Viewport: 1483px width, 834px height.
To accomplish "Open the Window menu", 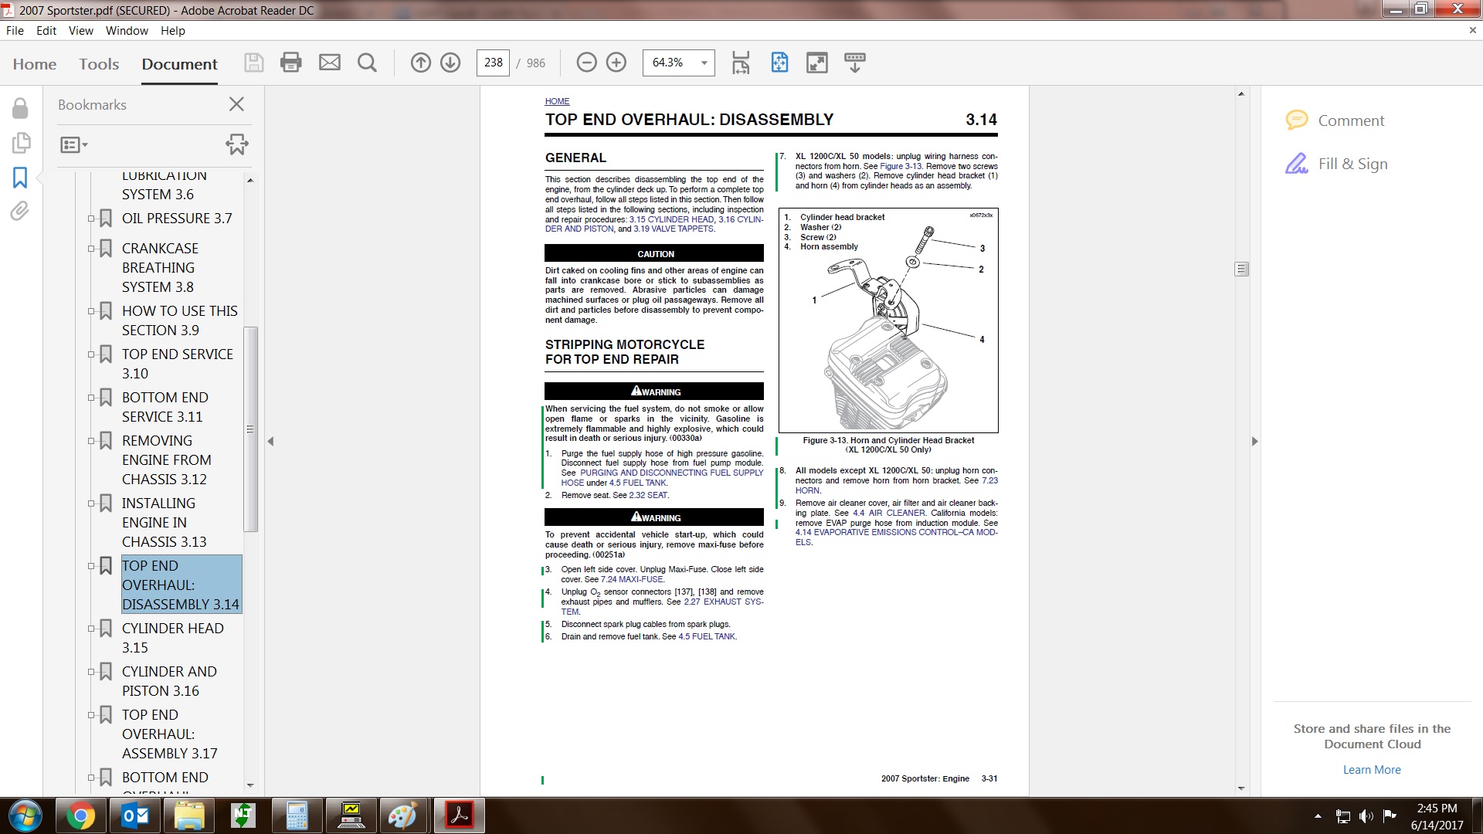I will [x=127, y=31].
